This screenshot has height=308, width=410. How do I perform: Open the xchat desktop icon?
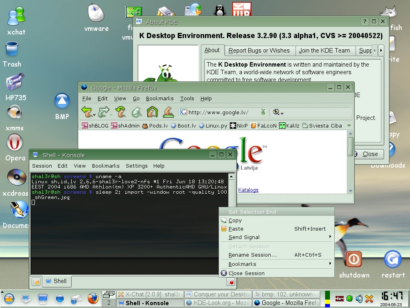pos(16,16)
